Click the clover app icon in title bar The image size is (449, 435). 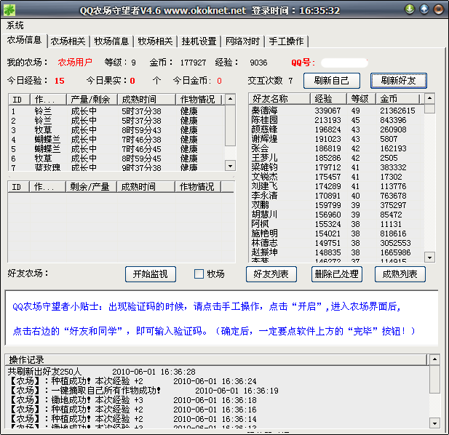[x=10, y=9]
